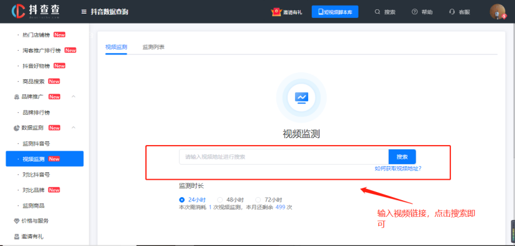Click the 数据监测 pie chart icon
Image resolution: width=515 pixels, height=246 pixels.
click(16, 128)
